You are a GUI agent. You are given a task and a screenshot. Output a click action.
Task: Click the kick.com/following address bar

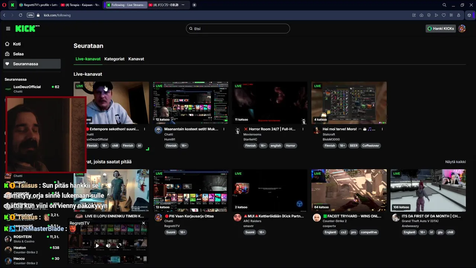57,15
